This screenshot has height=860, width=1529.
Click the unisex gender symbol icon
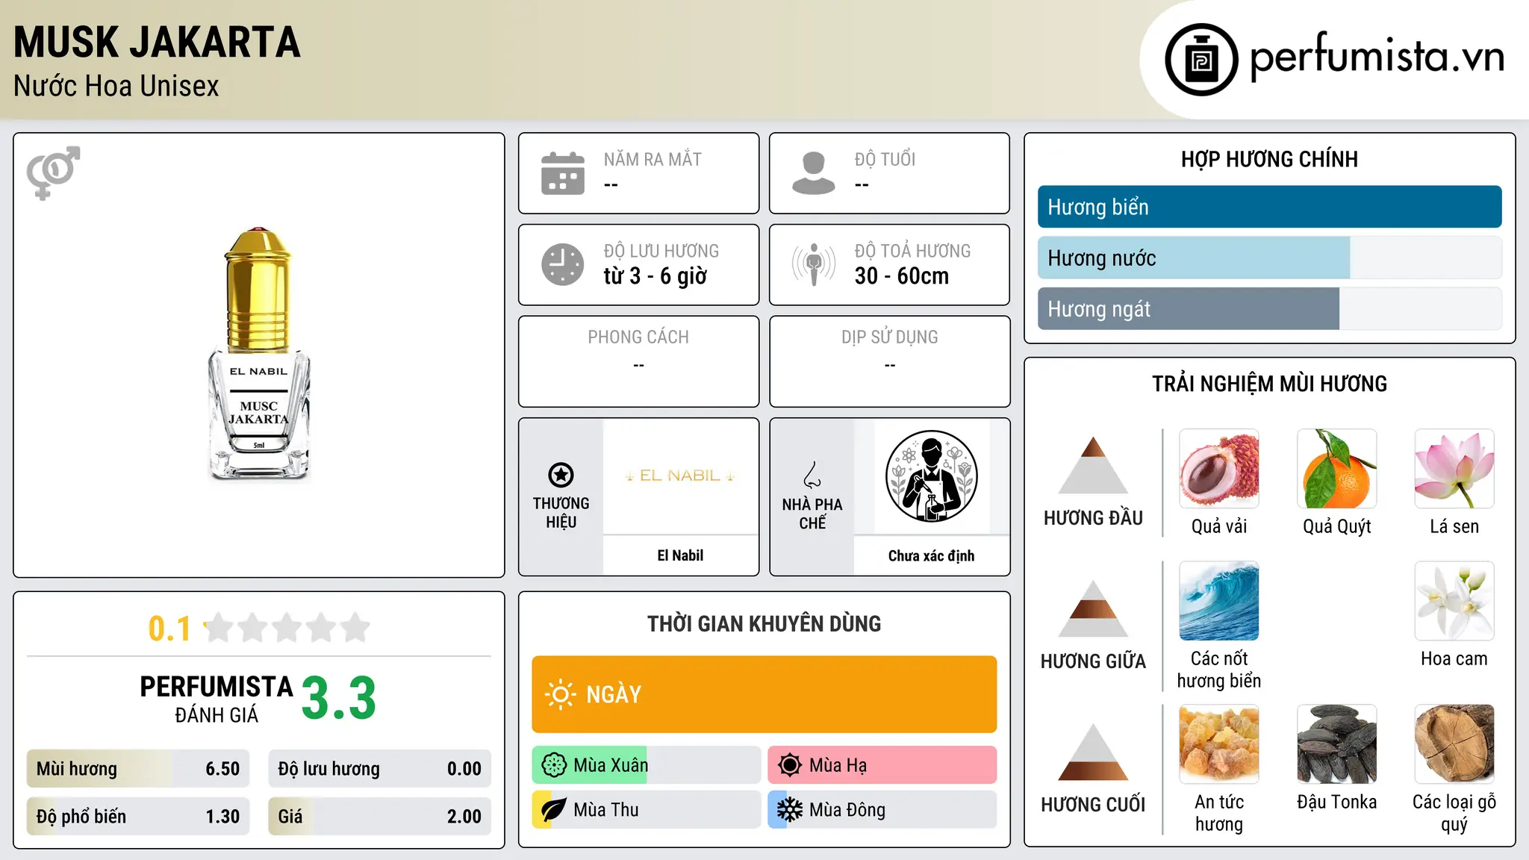pos(53,172)
